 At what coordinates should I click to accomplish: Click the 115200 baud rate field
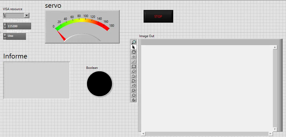pyautogui.click(x=18, y=26)
